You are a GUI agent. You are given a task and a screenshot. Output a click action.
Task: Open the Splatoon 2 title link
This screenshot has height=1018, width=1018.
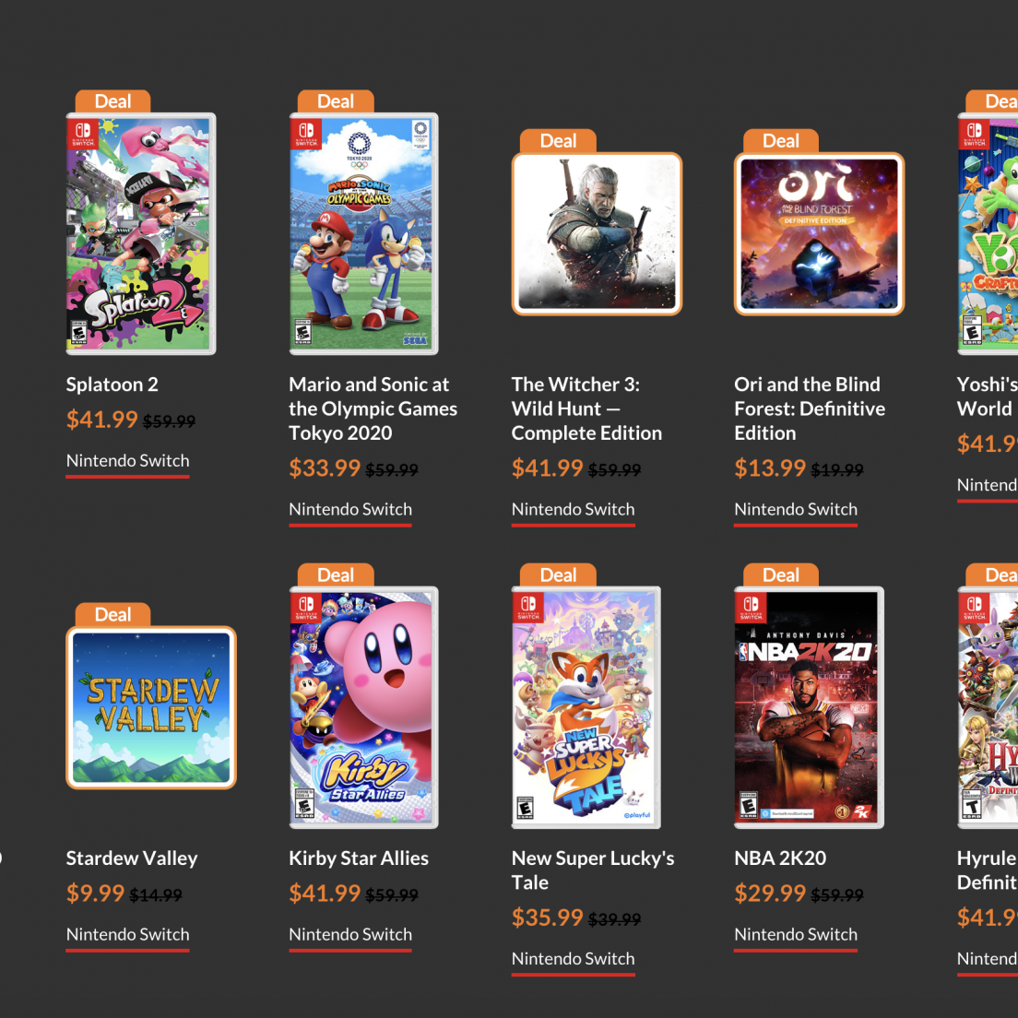[x=112, y=385]
